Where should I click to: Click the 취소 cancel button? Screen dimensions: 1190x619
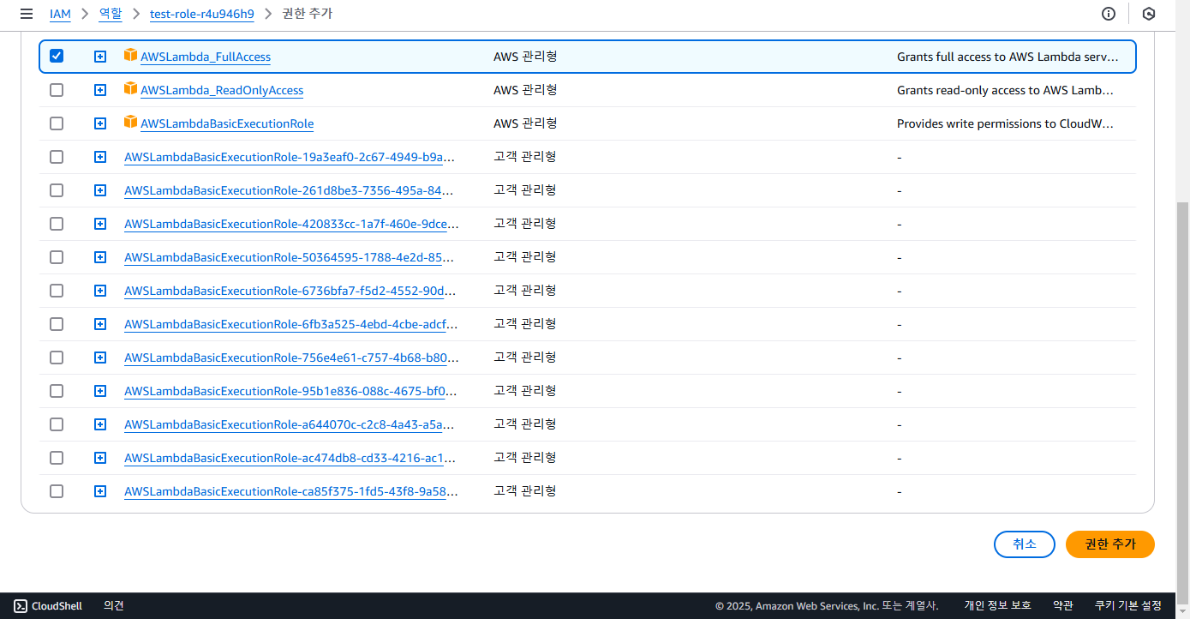point(1025,544)
